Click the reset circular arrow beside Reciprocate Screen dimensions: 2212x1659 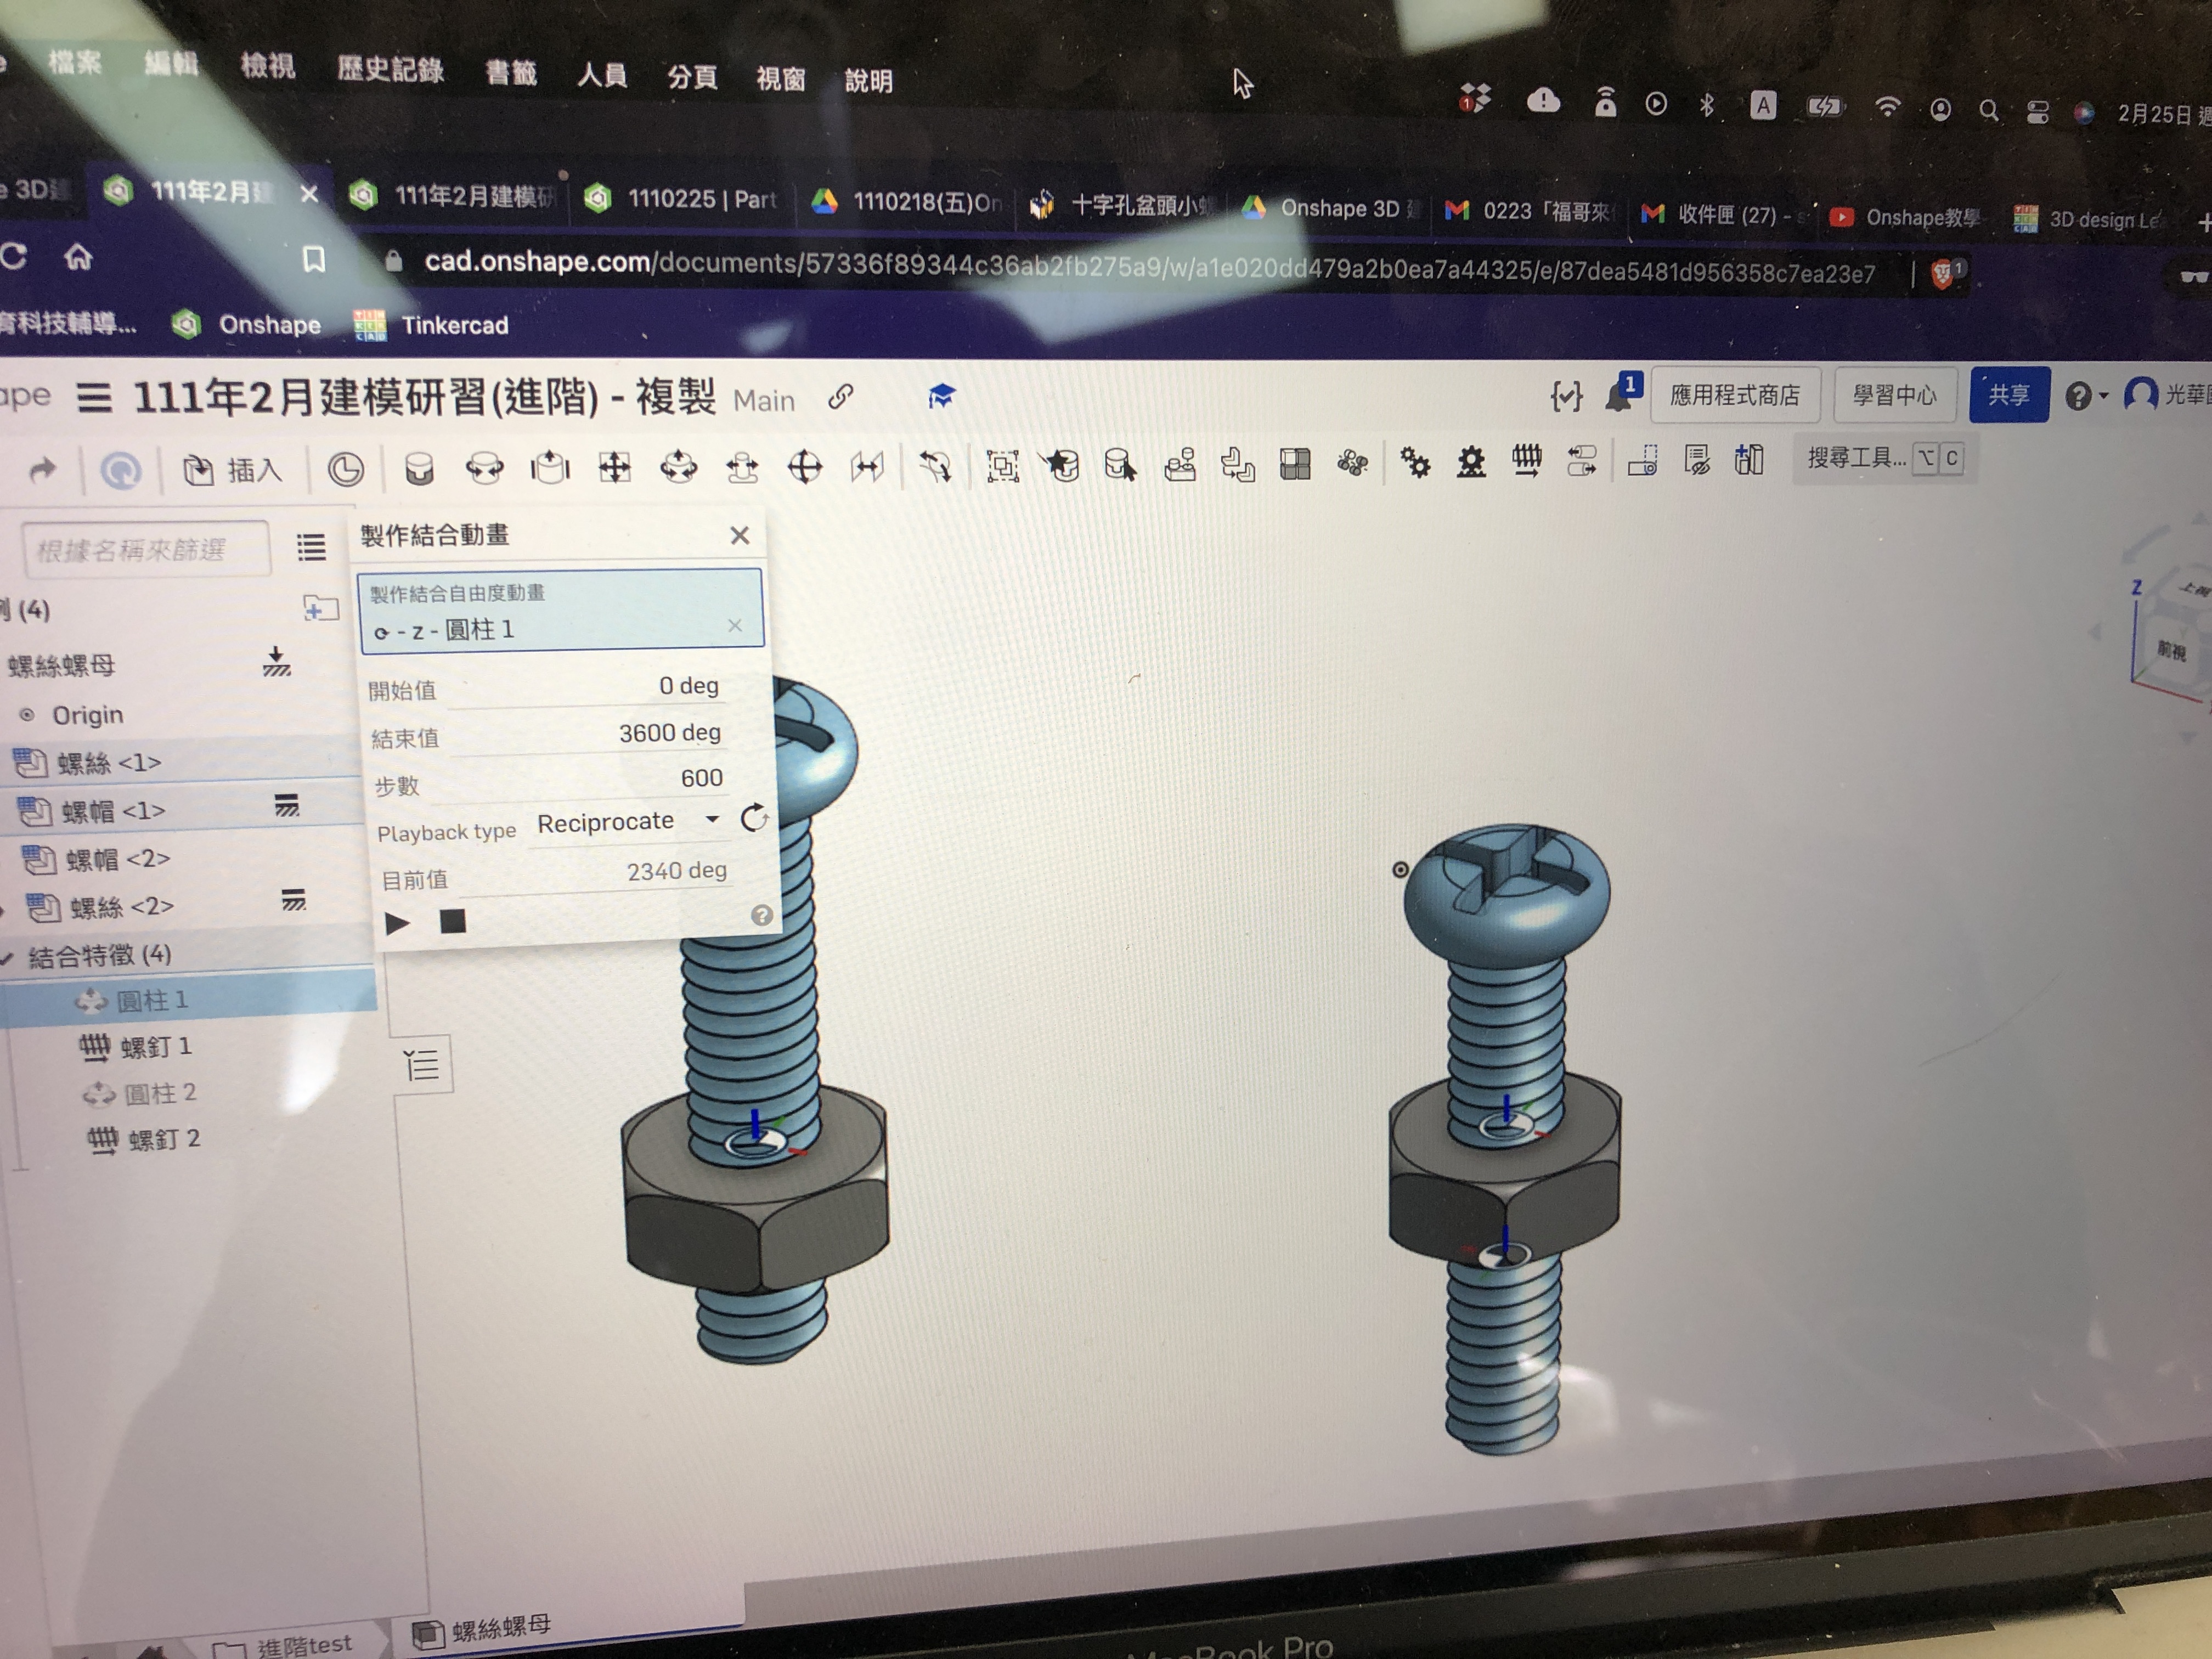(x=754, y=818)
